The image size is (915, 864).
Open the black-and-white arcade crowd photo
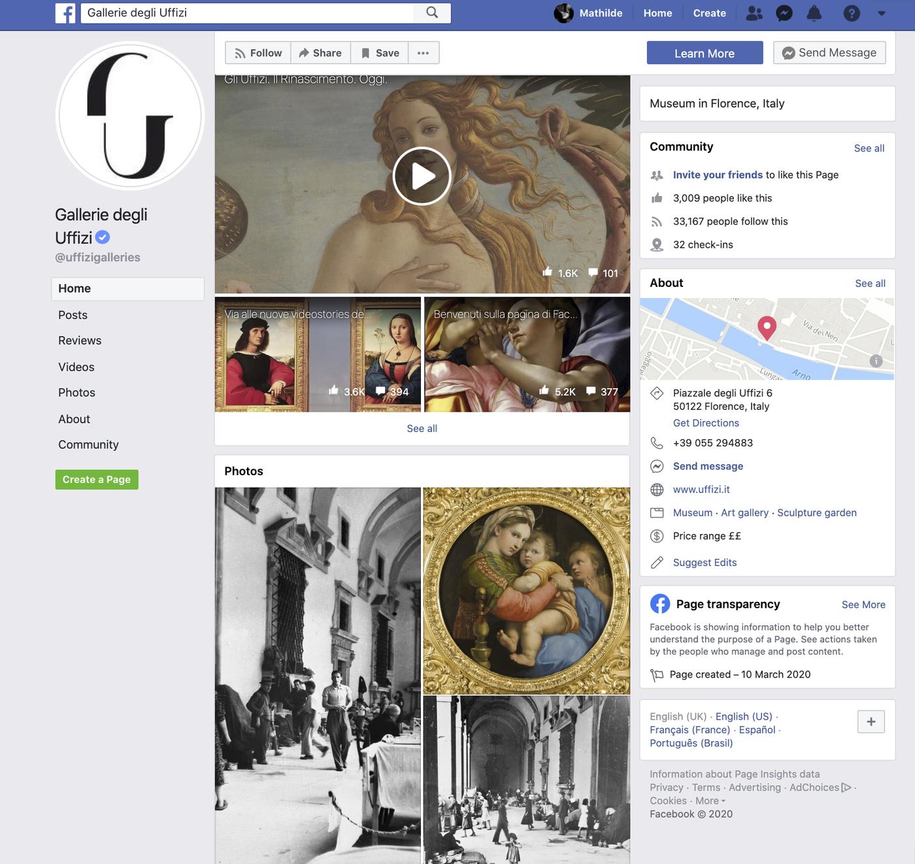coord(527,780)
